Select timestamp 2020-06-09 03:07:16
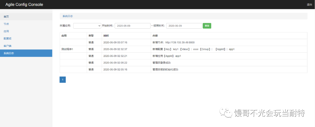 click(115, 42)
